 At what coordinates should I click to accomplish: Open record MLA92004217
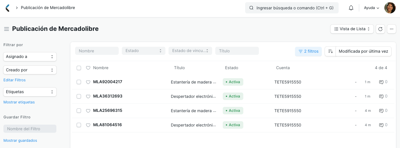[107, 82]
